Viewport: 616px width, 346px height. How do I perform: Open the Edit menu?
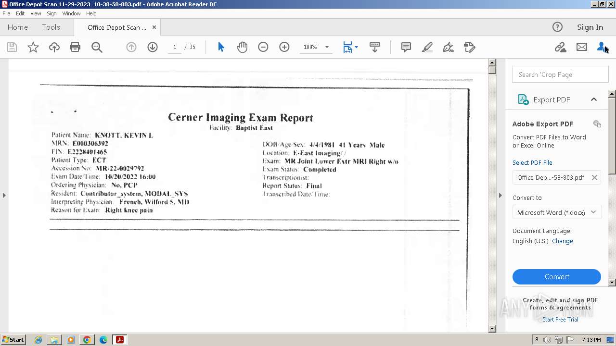tap(20, 13)
